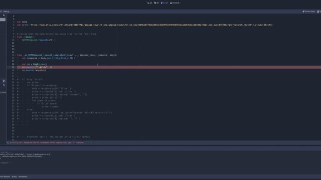321x180 pixels.
Task: Open the Script workspace
Action: 165,3
